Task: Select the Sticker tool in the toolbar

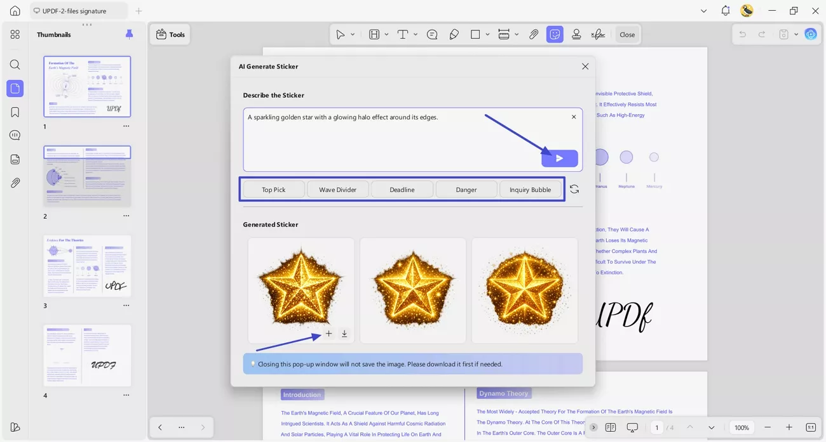Action: [x=555, y=34]
